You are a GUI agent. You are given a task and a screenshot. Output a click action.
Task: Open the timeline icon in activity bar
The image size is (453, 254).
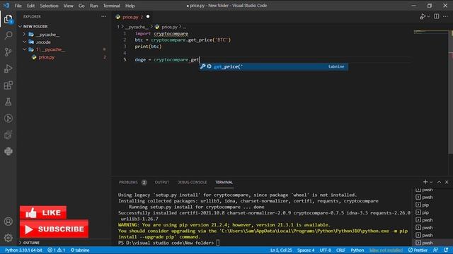coord(8,119)
